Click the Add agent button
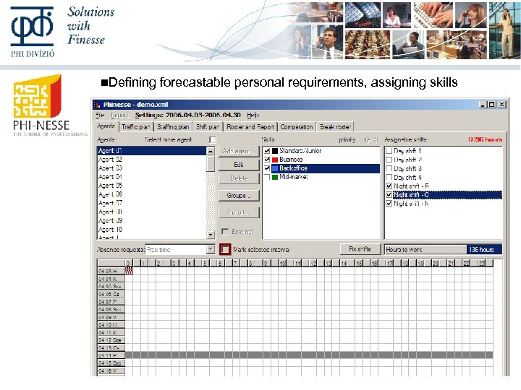This screenshot has width=521, height=390. click(239, 151)
